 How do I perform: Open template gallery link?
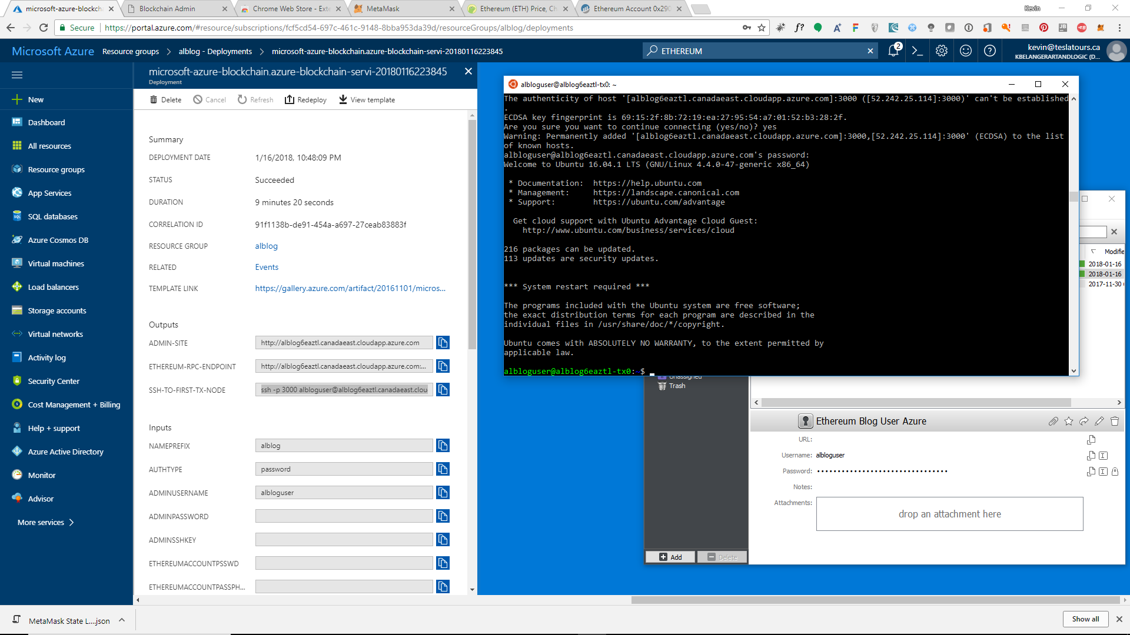pos(350,288)
